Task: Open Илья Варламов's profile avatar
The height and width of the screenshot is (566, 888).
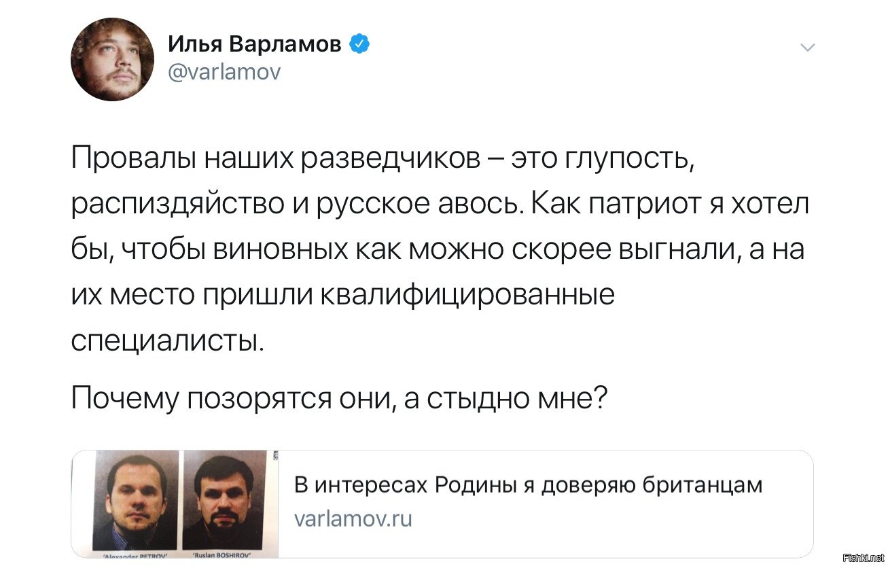Action: [x=113, y=59]
